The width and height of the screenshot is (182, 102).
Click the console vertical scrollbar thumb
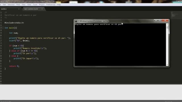(167, 27)
